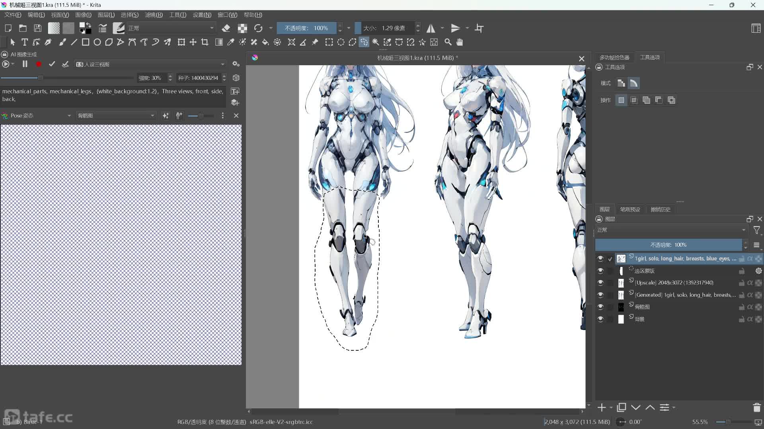Select the Move tool
764x429 pixels.
click(193, 42)
